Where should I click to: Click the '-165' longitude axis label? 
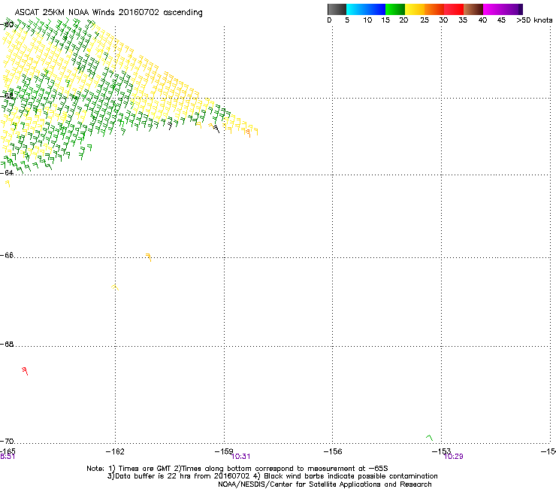click(8, 451)
